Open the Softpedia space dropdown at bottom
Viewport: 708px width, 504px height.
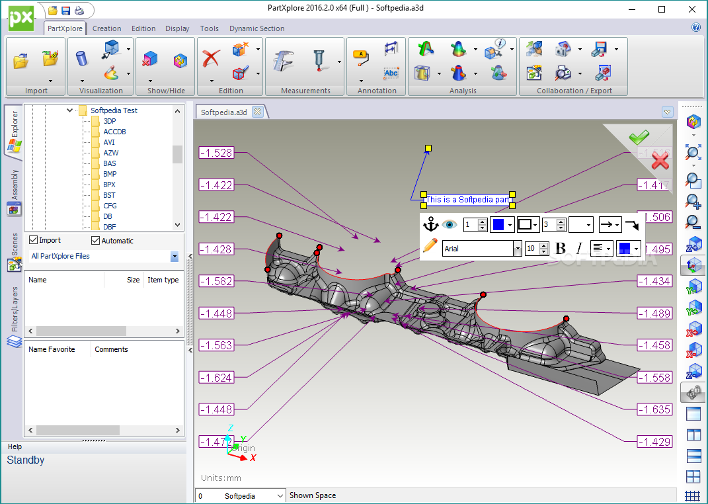(x=280, y=496)
